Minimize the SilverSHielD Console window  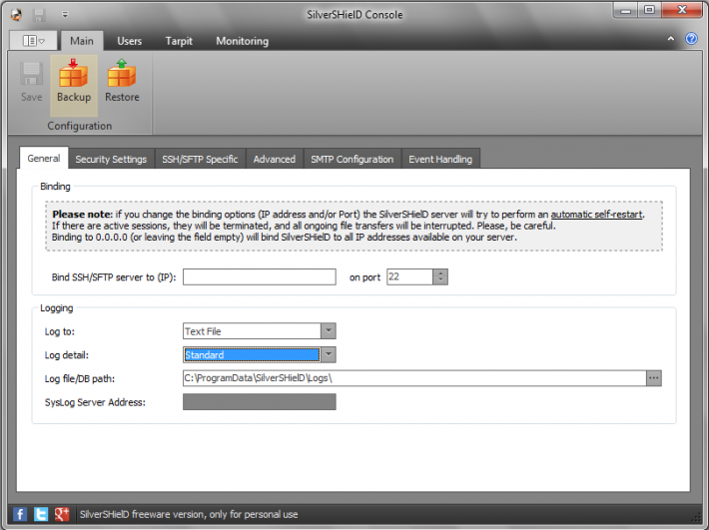click(625, 10)
